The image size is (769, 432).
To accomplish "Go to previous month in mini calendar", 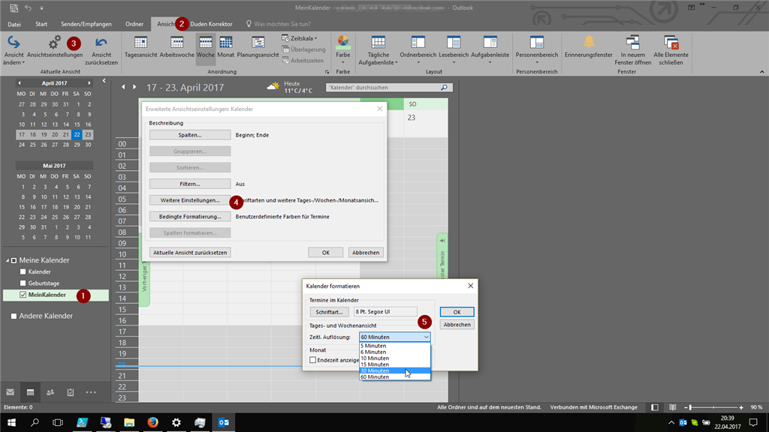I will 20,83.
